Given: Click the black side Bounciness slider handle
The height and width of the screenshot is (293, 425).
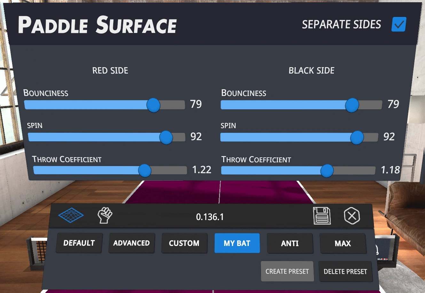Looking at the screenshot, I should click(x=352, y=105).
